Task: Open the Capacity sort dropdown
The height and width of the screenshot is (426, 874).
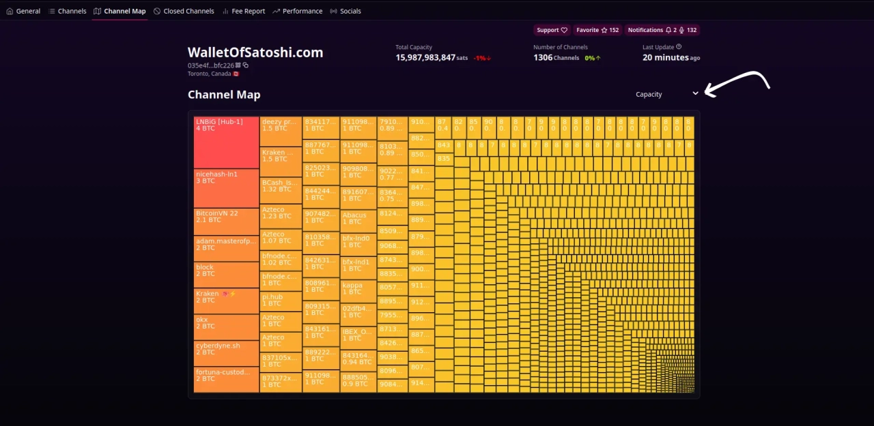Action: 666,94
